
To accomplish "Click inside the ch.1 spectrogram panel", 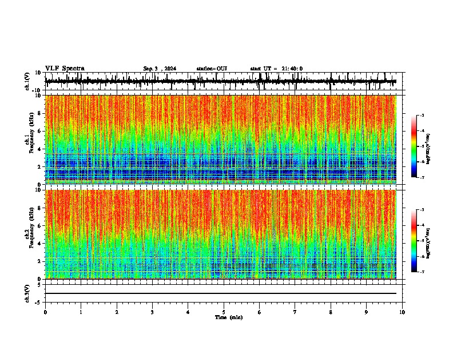I will pos(220,140).
